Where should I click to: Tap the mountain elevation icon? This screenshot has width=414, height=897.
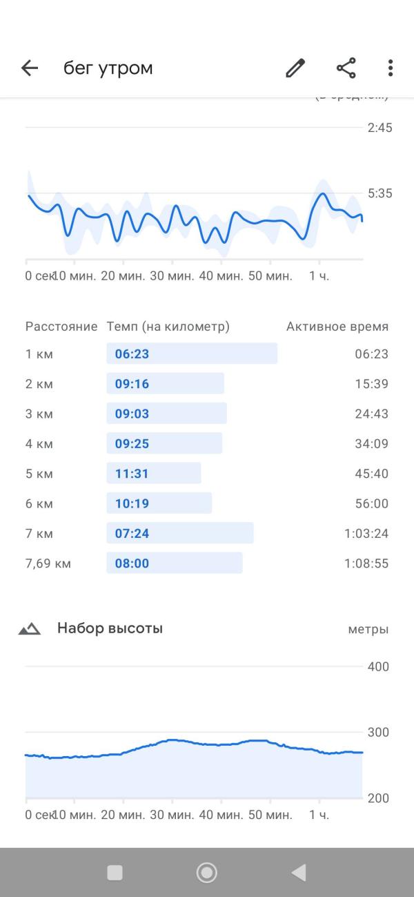pos(30,629)
